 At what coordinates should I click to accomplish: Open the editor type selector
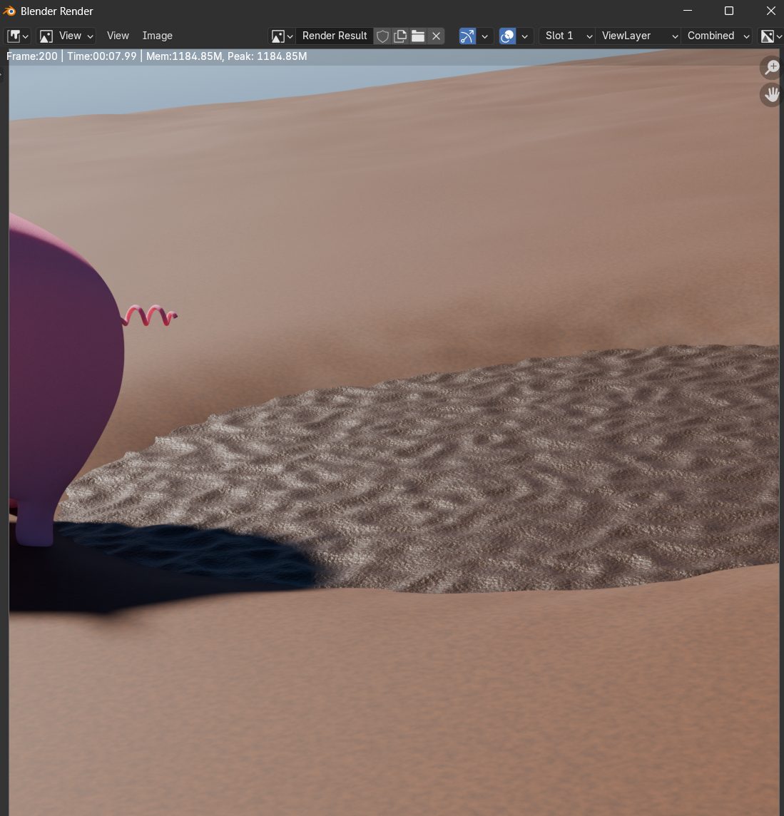[x=18, y=36]
